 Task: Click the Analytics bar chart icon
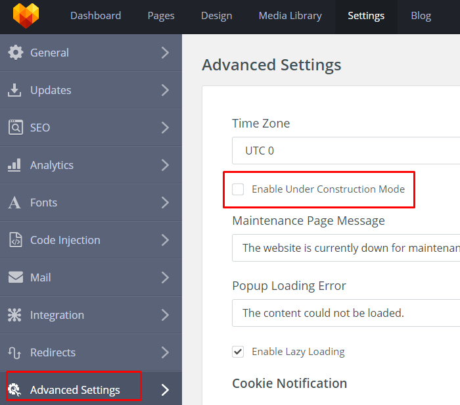pyautogui.click(x=14, y=165)
